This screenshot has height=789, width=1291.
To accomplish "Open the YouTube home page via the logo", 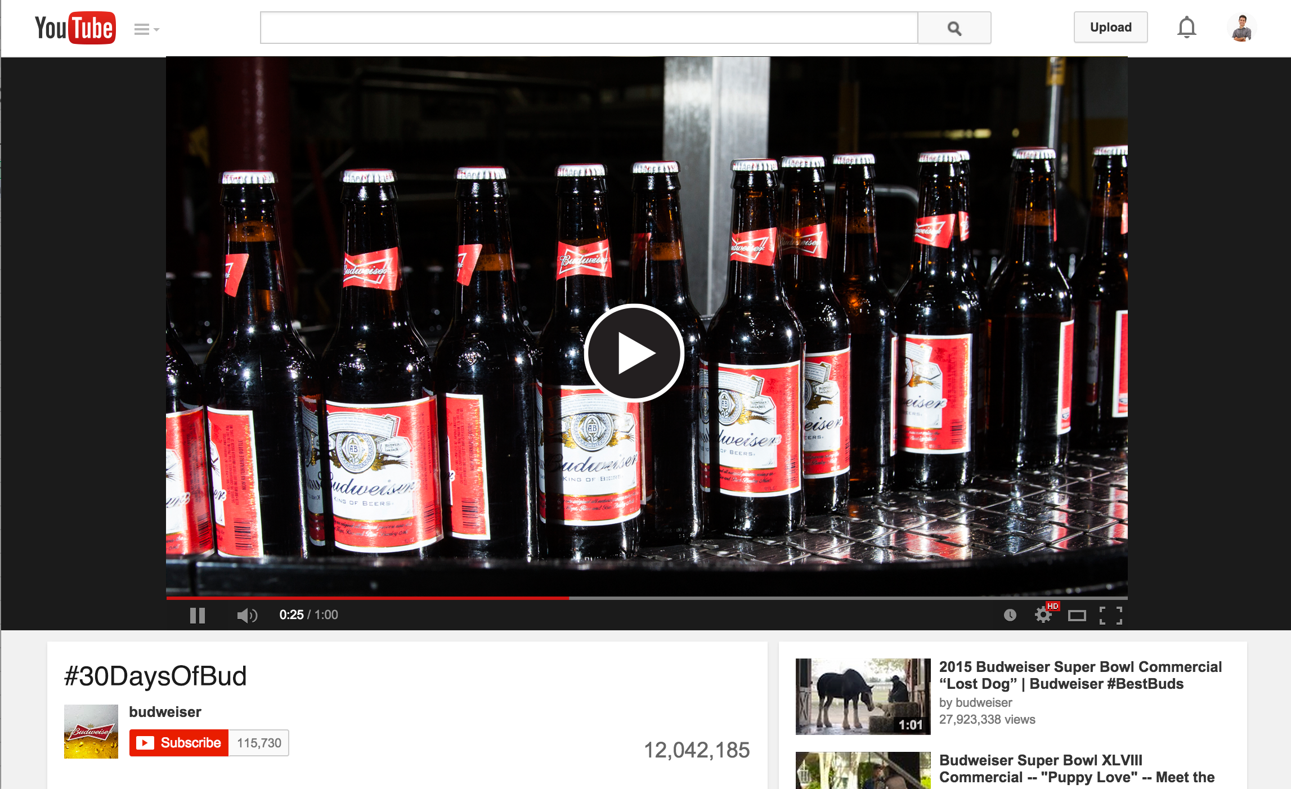I will pos(74,27).
